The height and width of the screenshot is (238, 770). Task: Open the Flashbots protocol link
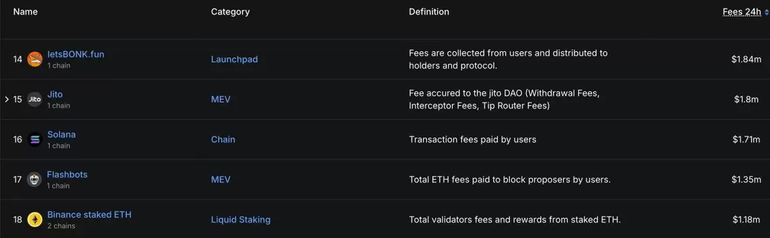[67, 174]
